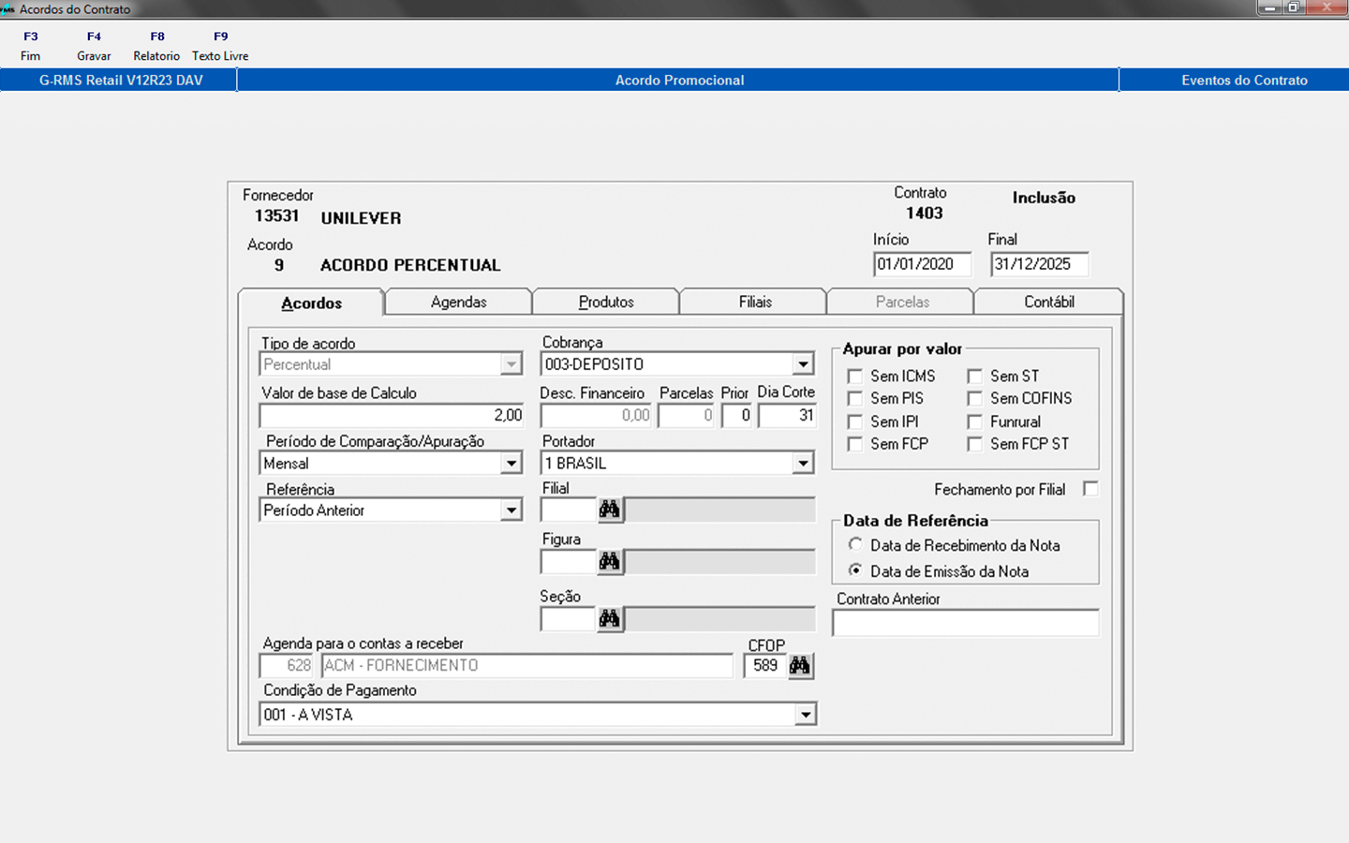Open the Seção binoculars lookup
Image resolution: width=1349 pixels, height=843 pixels.
point(610,619)
